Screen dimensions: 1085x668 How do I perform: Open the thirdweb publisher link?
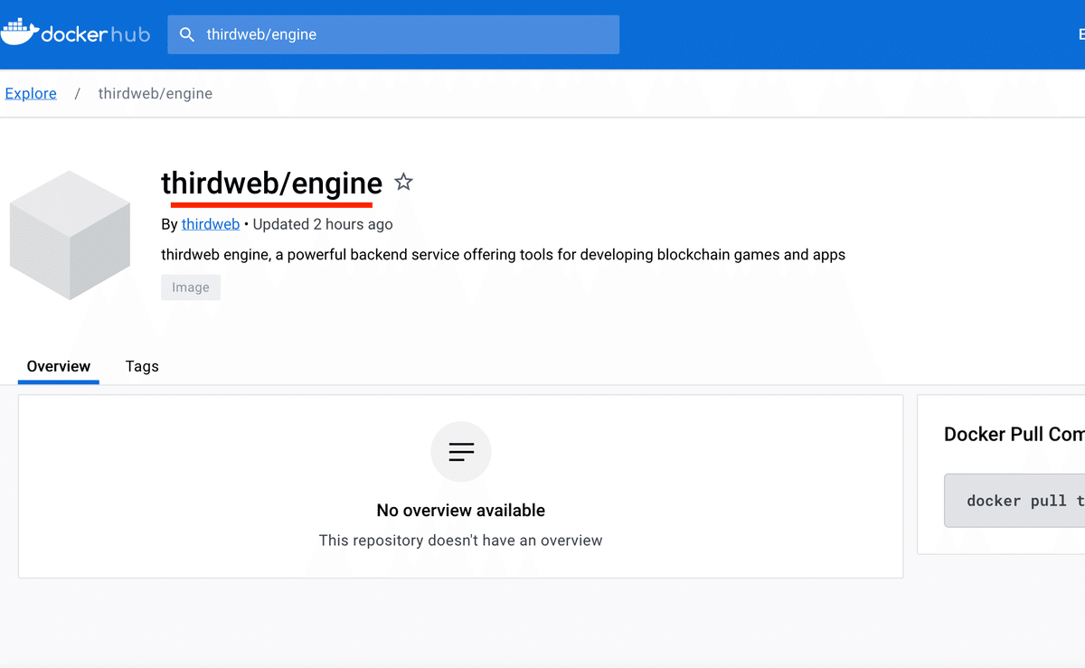click(211, 224)
